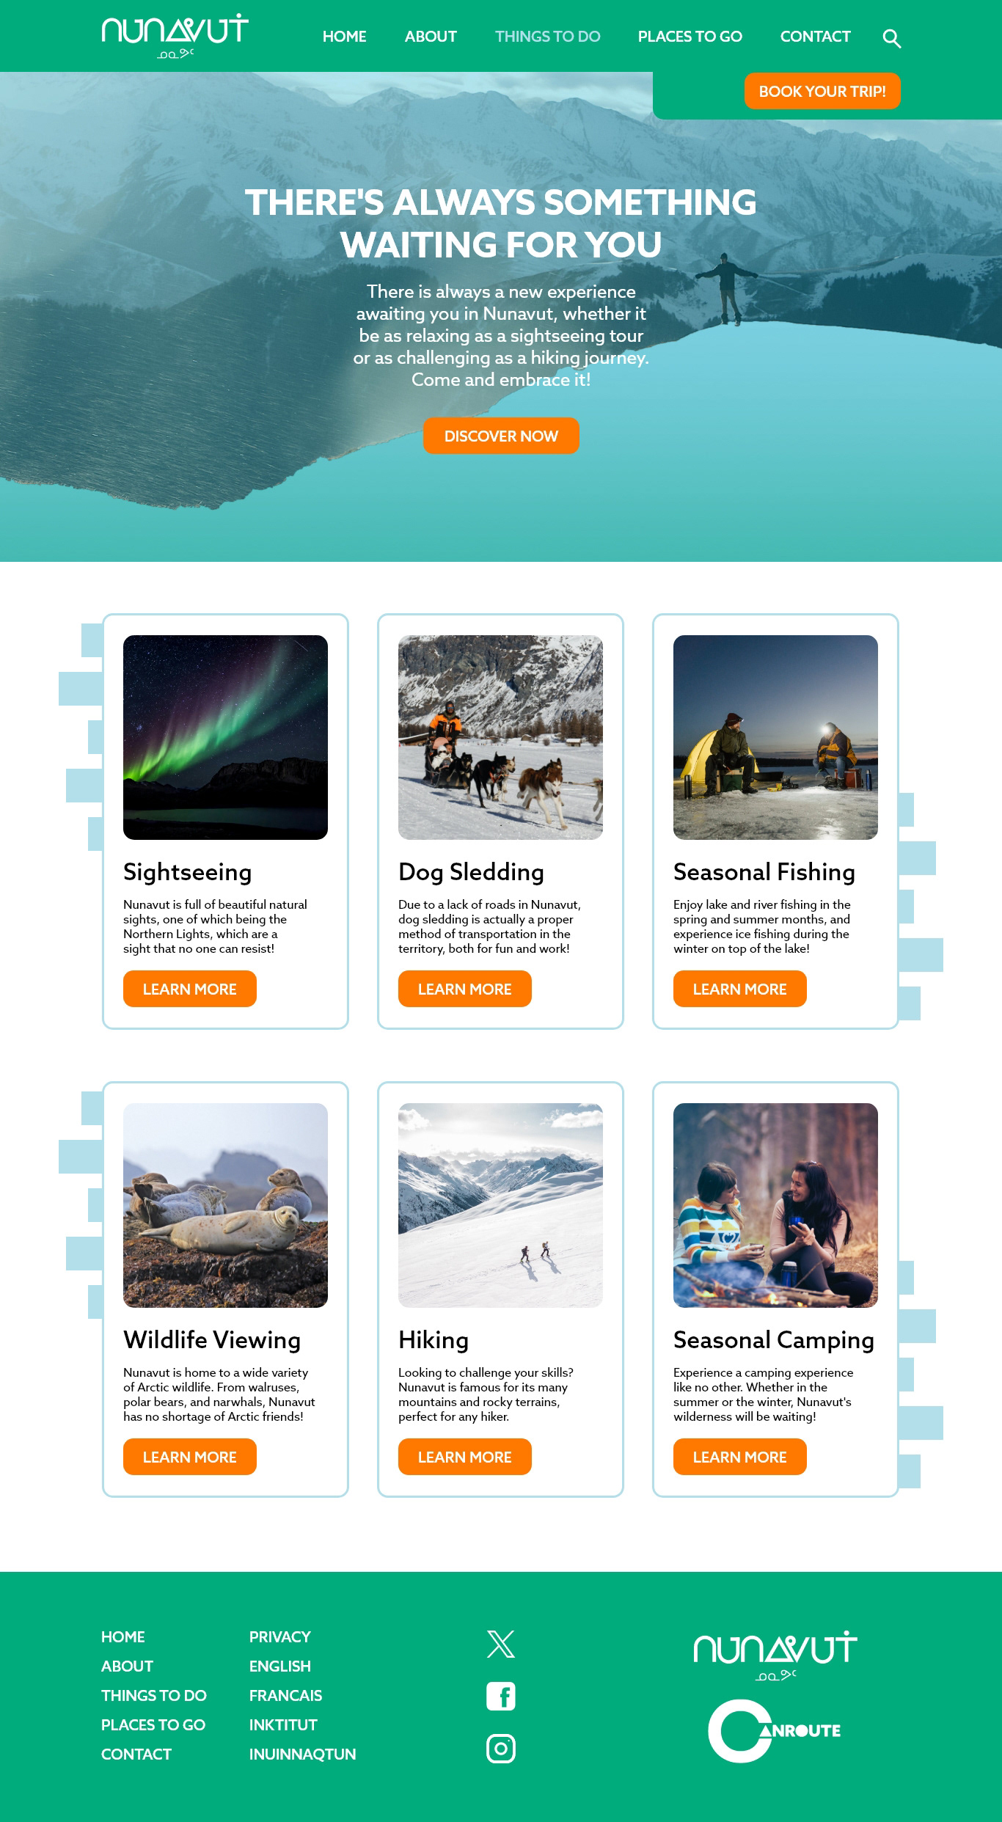Switch language to Francais in footer
Screen dimensions: 1002x1822
coord(285,1695)
